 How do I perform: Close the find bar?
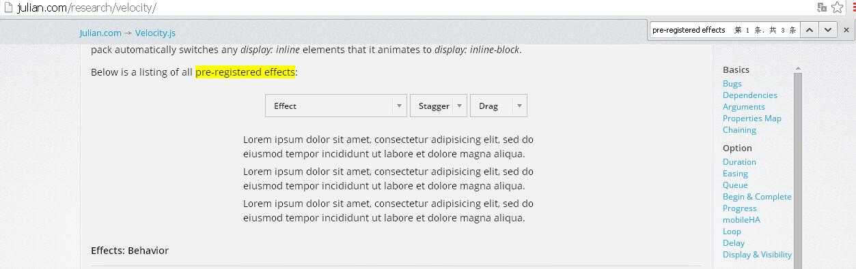(x=846, y=30)
